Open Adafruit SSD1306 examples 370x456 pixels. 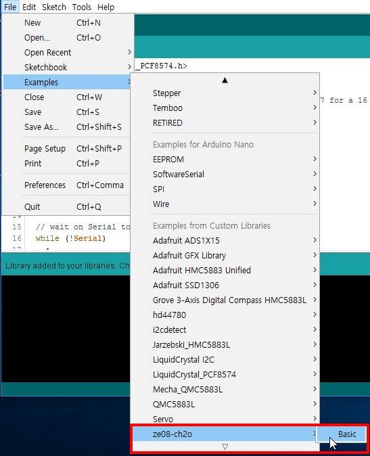coord(225,285)
